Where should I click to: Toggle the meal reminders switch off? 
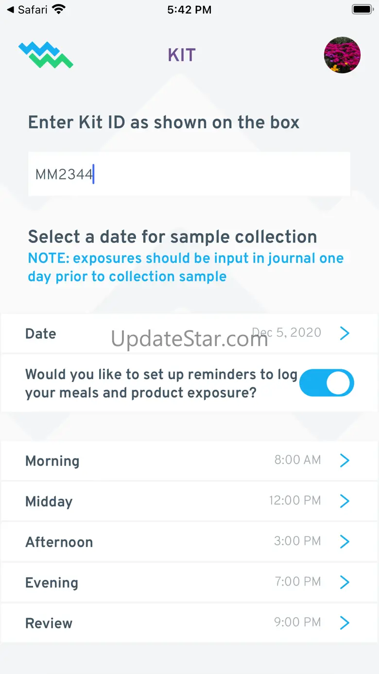(x=327, y=383)
